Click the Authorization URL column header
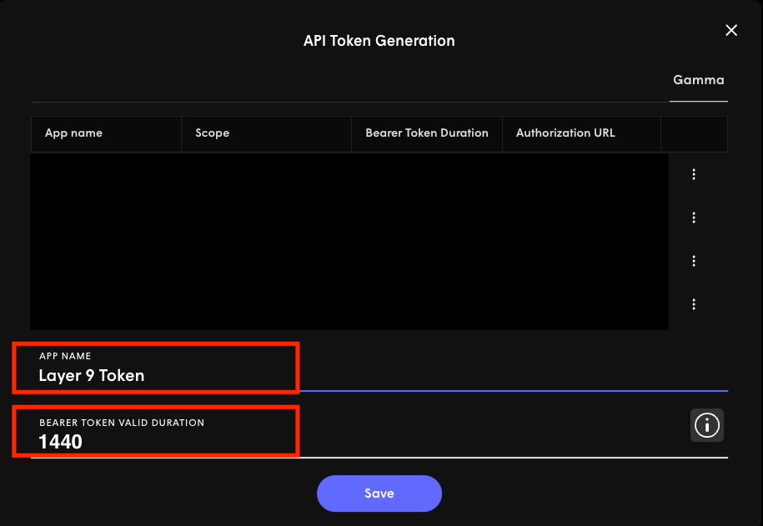 pyautogui.click(x=581, y=134)
